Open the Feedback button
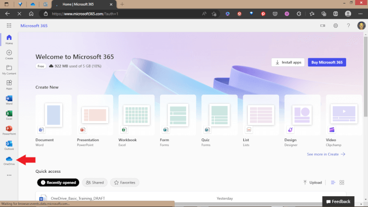Screen dimensions: 368x207 [x=338, y=201]
